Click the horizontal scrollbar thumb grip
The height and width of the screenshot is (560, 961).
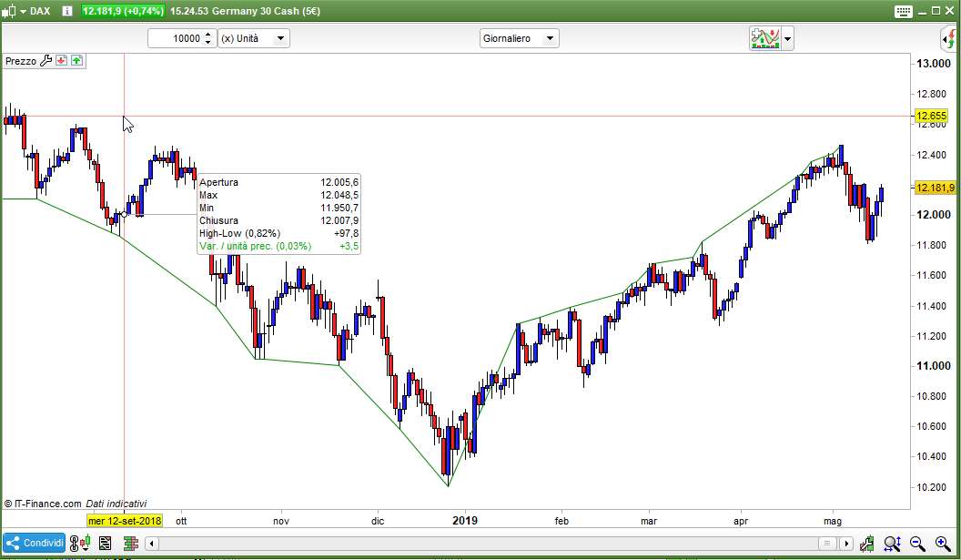[x=827, y=544]
